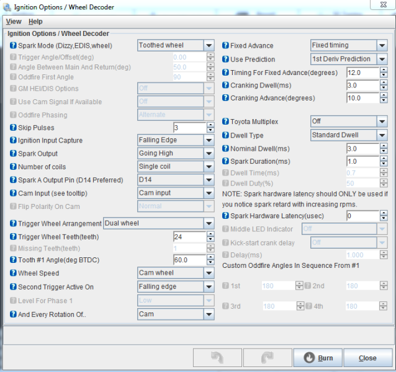Click help icon for Trigger Wheel Arrangement

pos(14,223)
